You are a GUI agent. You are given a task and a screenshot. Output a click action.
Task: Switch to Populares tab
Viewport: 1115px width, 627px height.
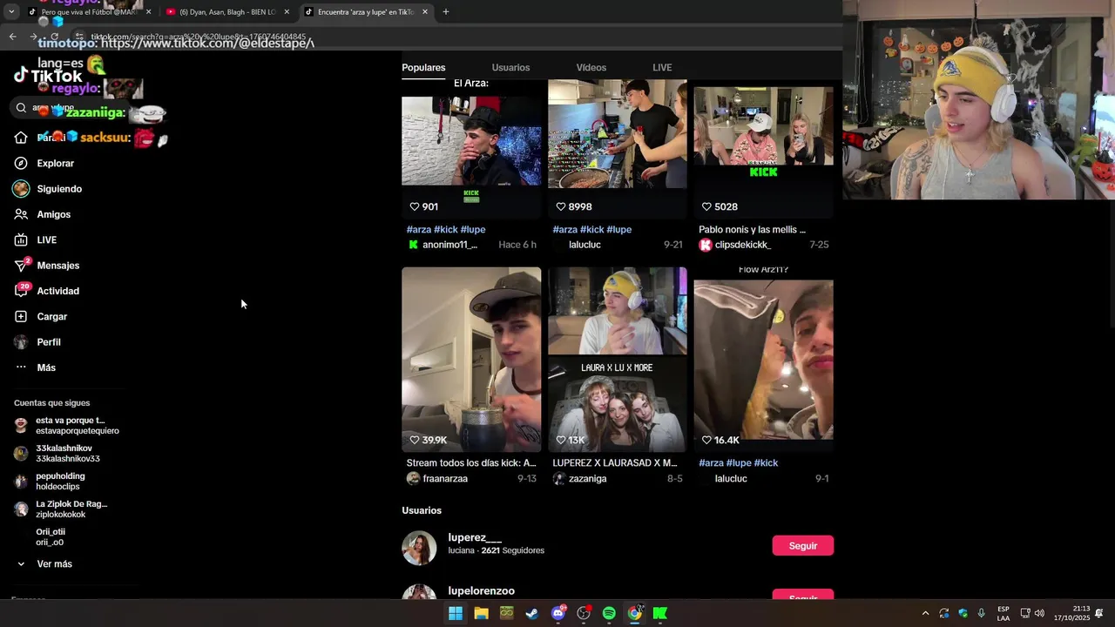click(423, 67)
